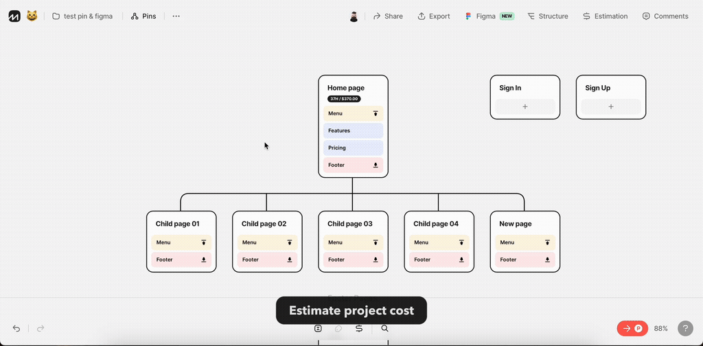Open the help question mark button

pyautogui.click(x=685, y=329)
